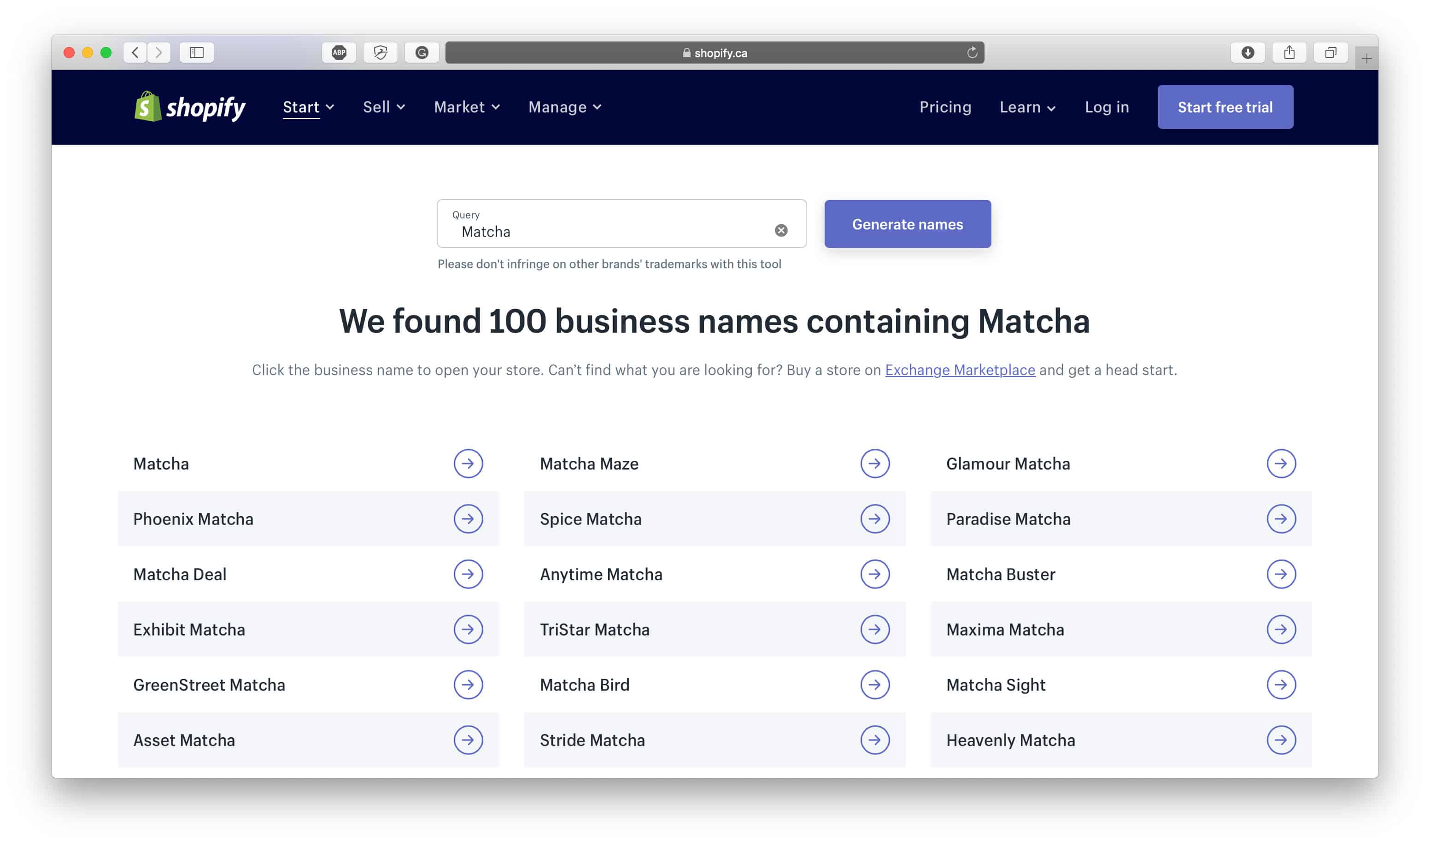The width and height of the screenshot is (1430, 846).
Task: Click arrow next to Spice Matcha
Action: (875, 519)
